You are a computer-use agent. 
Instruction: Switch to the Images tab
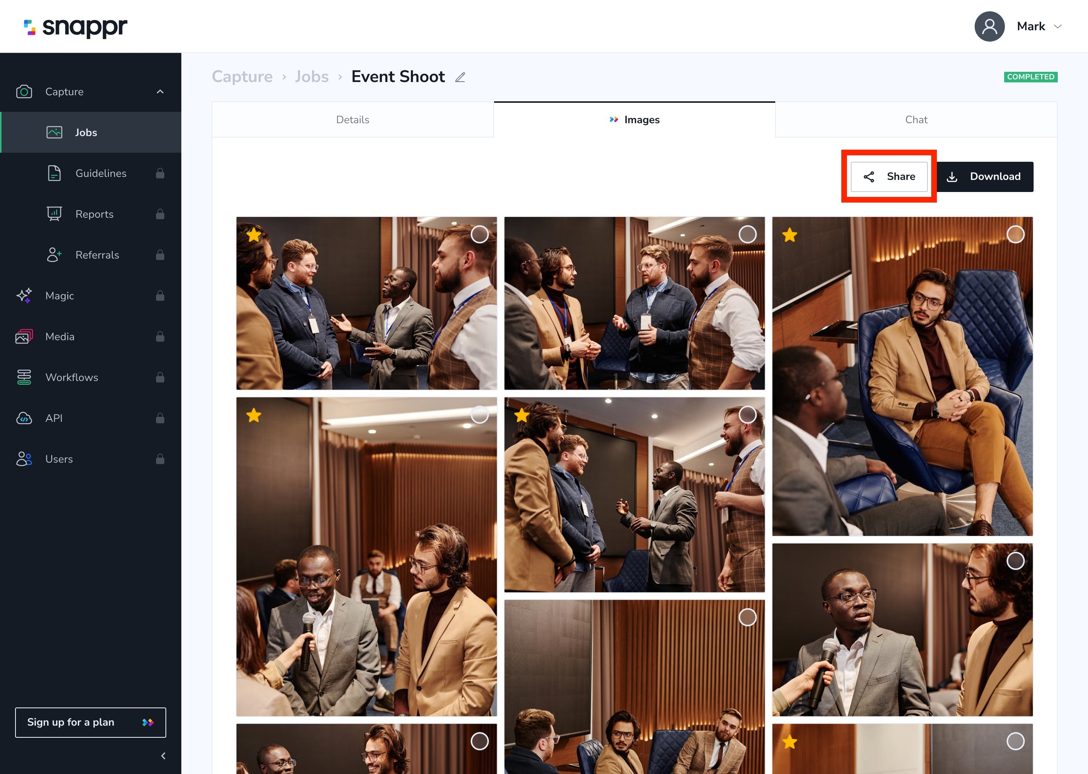tap(635, 120)
